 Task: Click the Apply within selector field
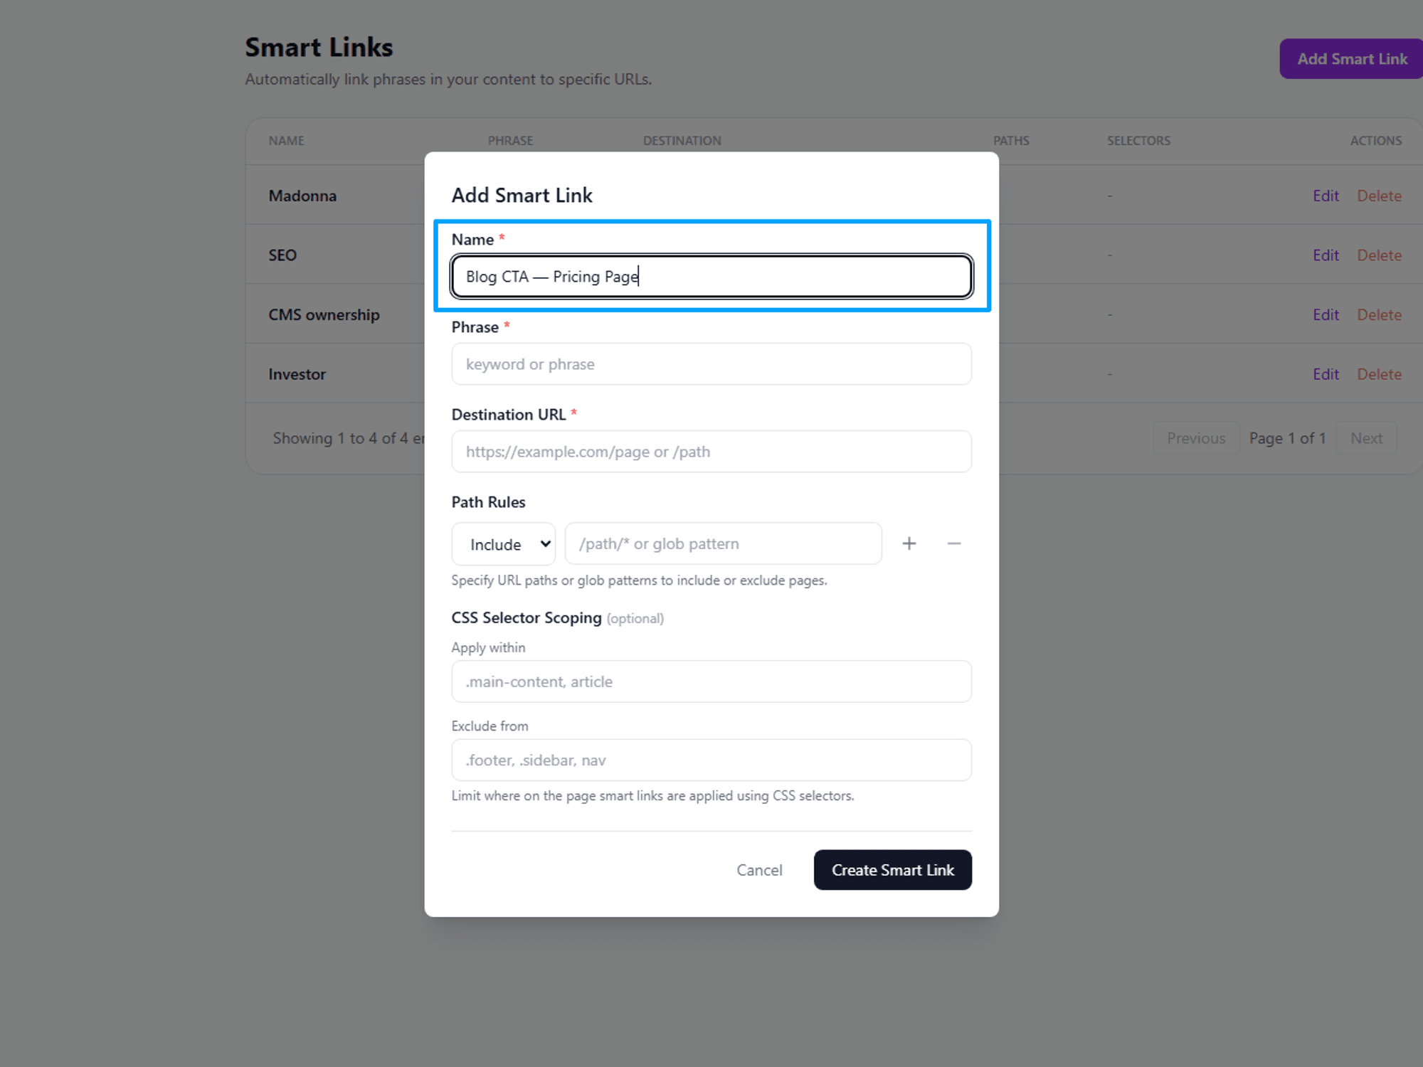pyautogui.click(x=710, y=681)
